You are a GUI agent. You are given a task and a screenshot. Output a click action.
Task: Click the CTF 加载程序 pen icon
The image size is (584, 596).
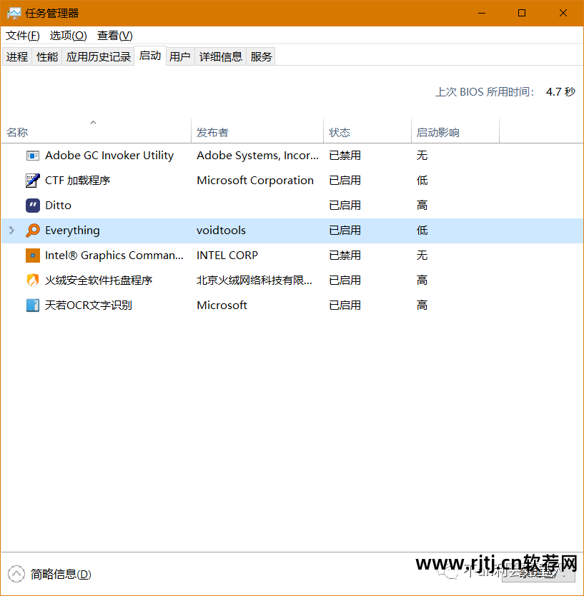(31, 180)
